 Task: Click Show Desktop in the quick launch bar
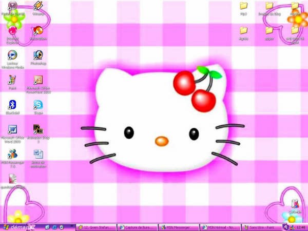point(47,227)
